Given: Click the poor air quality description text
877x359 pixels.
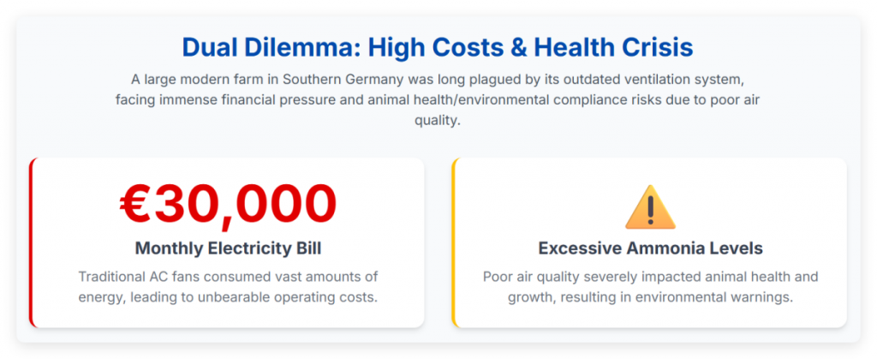Looking at the screenshot, I should (651, 287).
